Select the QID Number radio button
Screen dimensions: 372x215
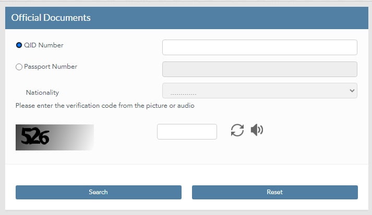[x=19, y=45]
